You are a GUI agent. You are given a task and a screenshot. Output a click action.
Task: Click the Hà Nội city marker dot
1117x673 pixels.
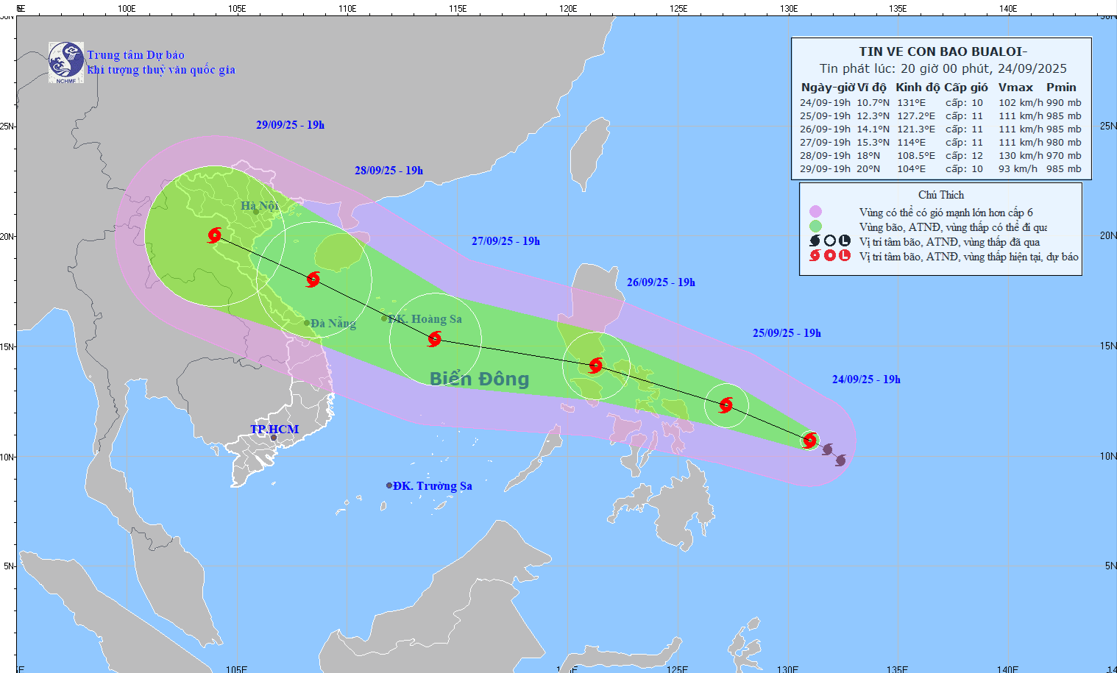tap(256, 212)
